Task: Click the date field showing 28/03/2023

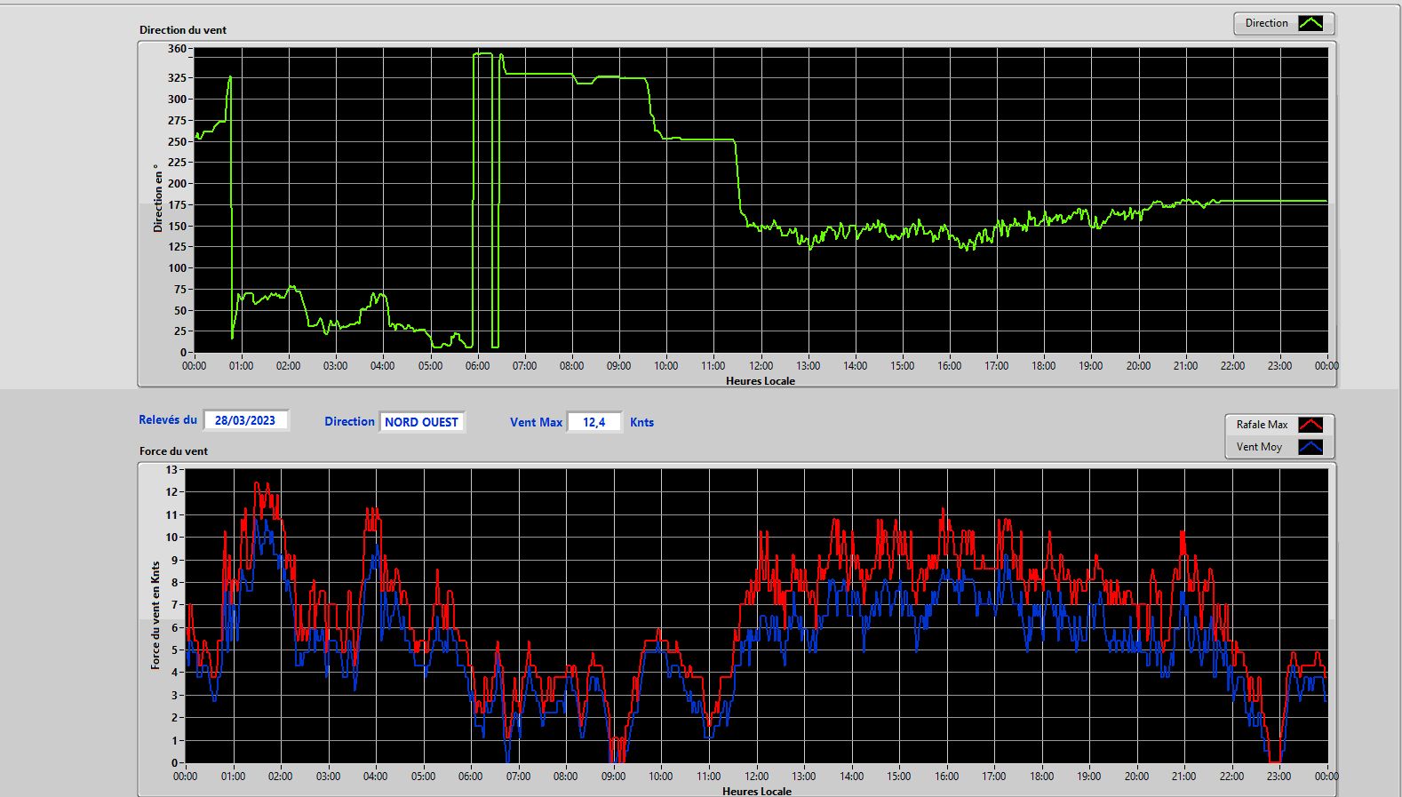Action: [x=245, y=420]
